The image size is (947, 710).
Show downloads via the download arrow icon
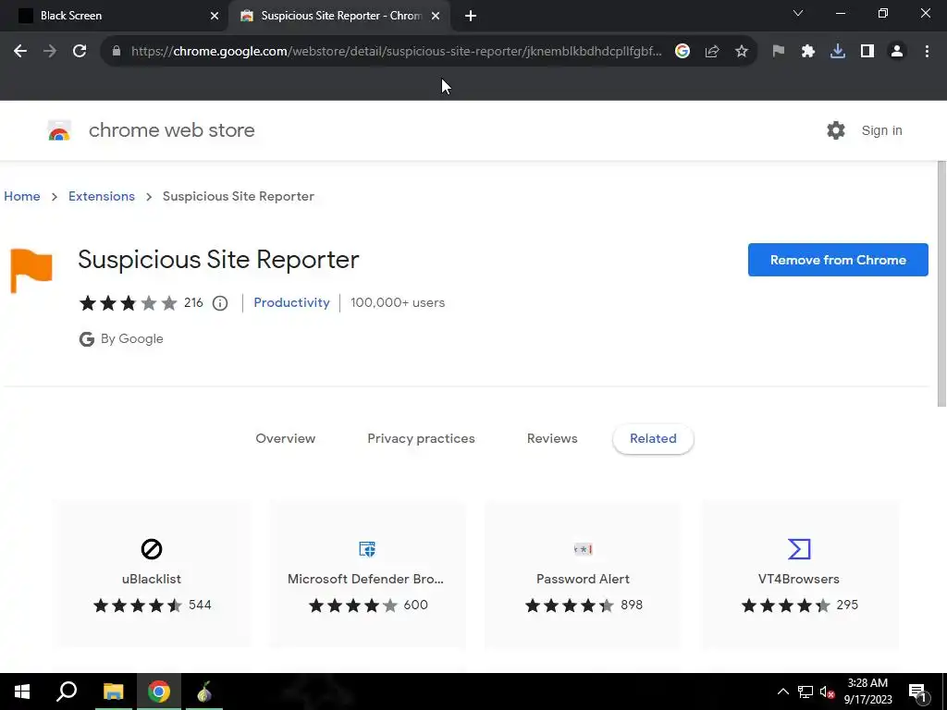pos(838,52)
